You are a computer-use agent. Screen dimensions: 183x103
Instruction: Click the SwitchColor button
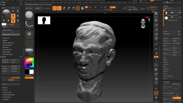(29, 75)
